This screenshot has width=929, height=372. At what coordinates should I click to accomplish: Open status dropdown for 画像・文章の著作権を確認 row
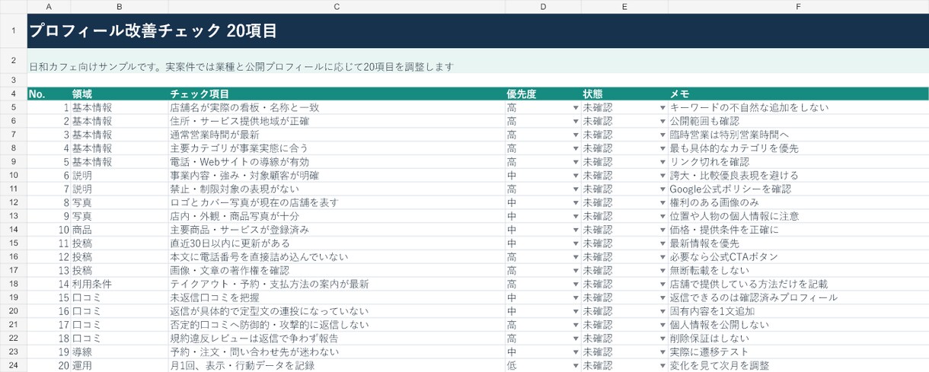pos(662,271)
